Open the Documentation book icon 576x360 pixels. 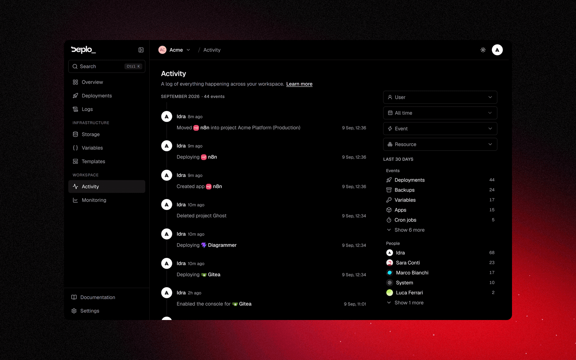click(74, 297)
